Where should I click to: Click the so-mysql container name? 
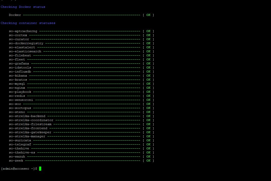click(x=17, y=84)
